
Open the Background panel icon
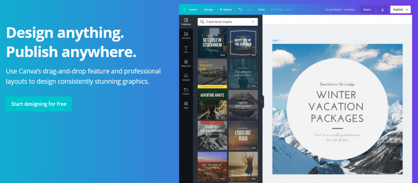[186, 63]
